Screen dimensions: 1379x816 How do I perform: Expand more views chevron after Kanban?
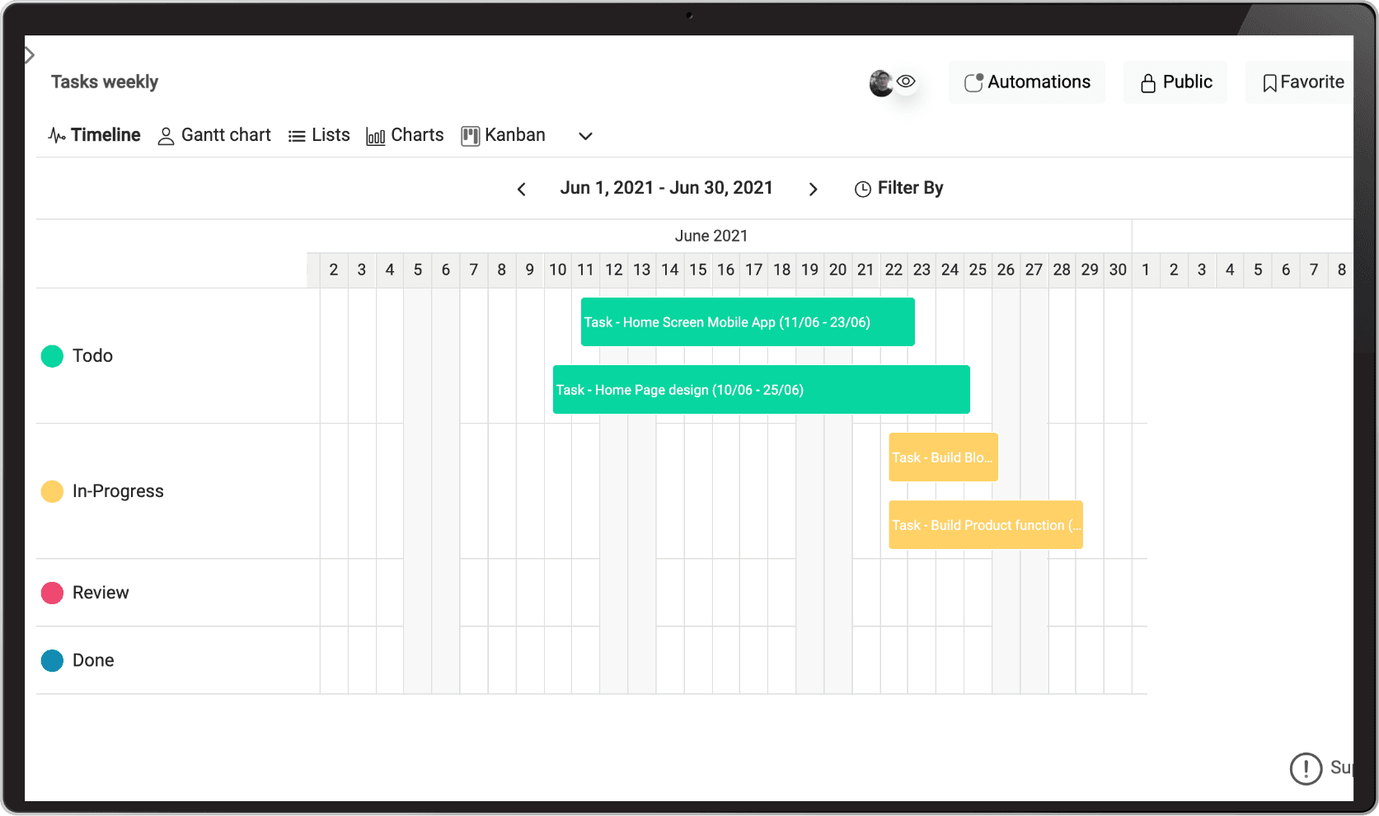585,136
